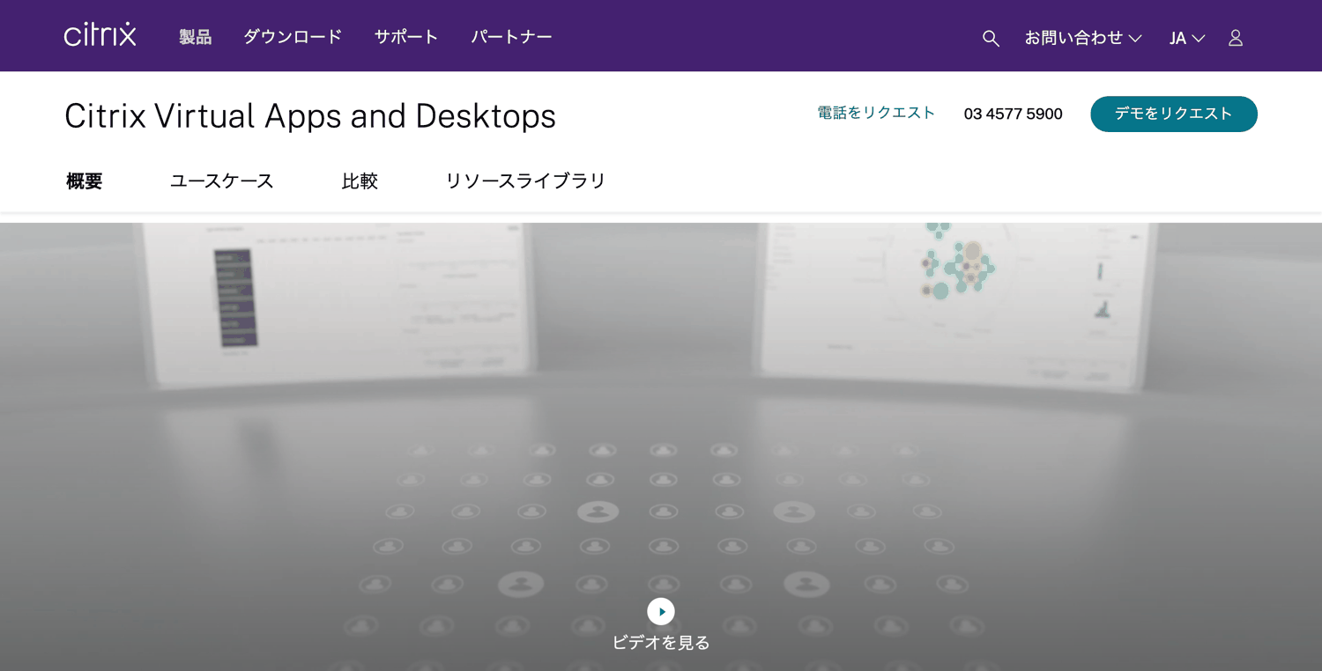The image size is (1322, 671).
Task: Open the 製品 menu
Action: (195, 37)
